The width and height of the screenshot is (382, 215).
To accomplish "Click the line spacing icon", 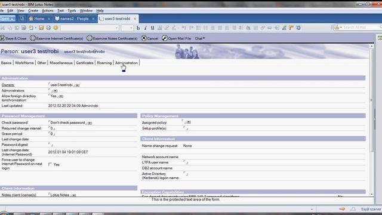I will (x=241, y=28).
